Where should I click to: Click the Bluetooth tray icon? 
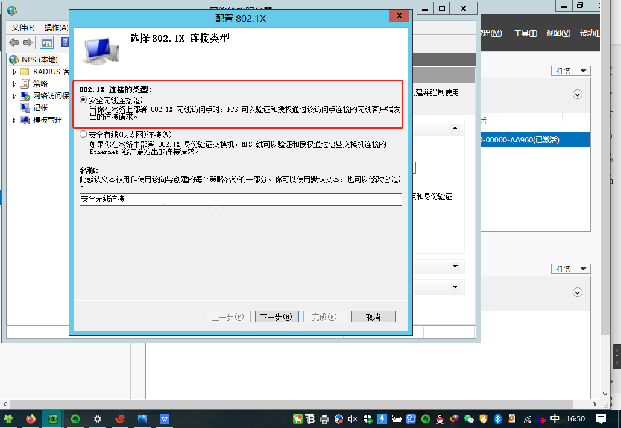point(498,419)
